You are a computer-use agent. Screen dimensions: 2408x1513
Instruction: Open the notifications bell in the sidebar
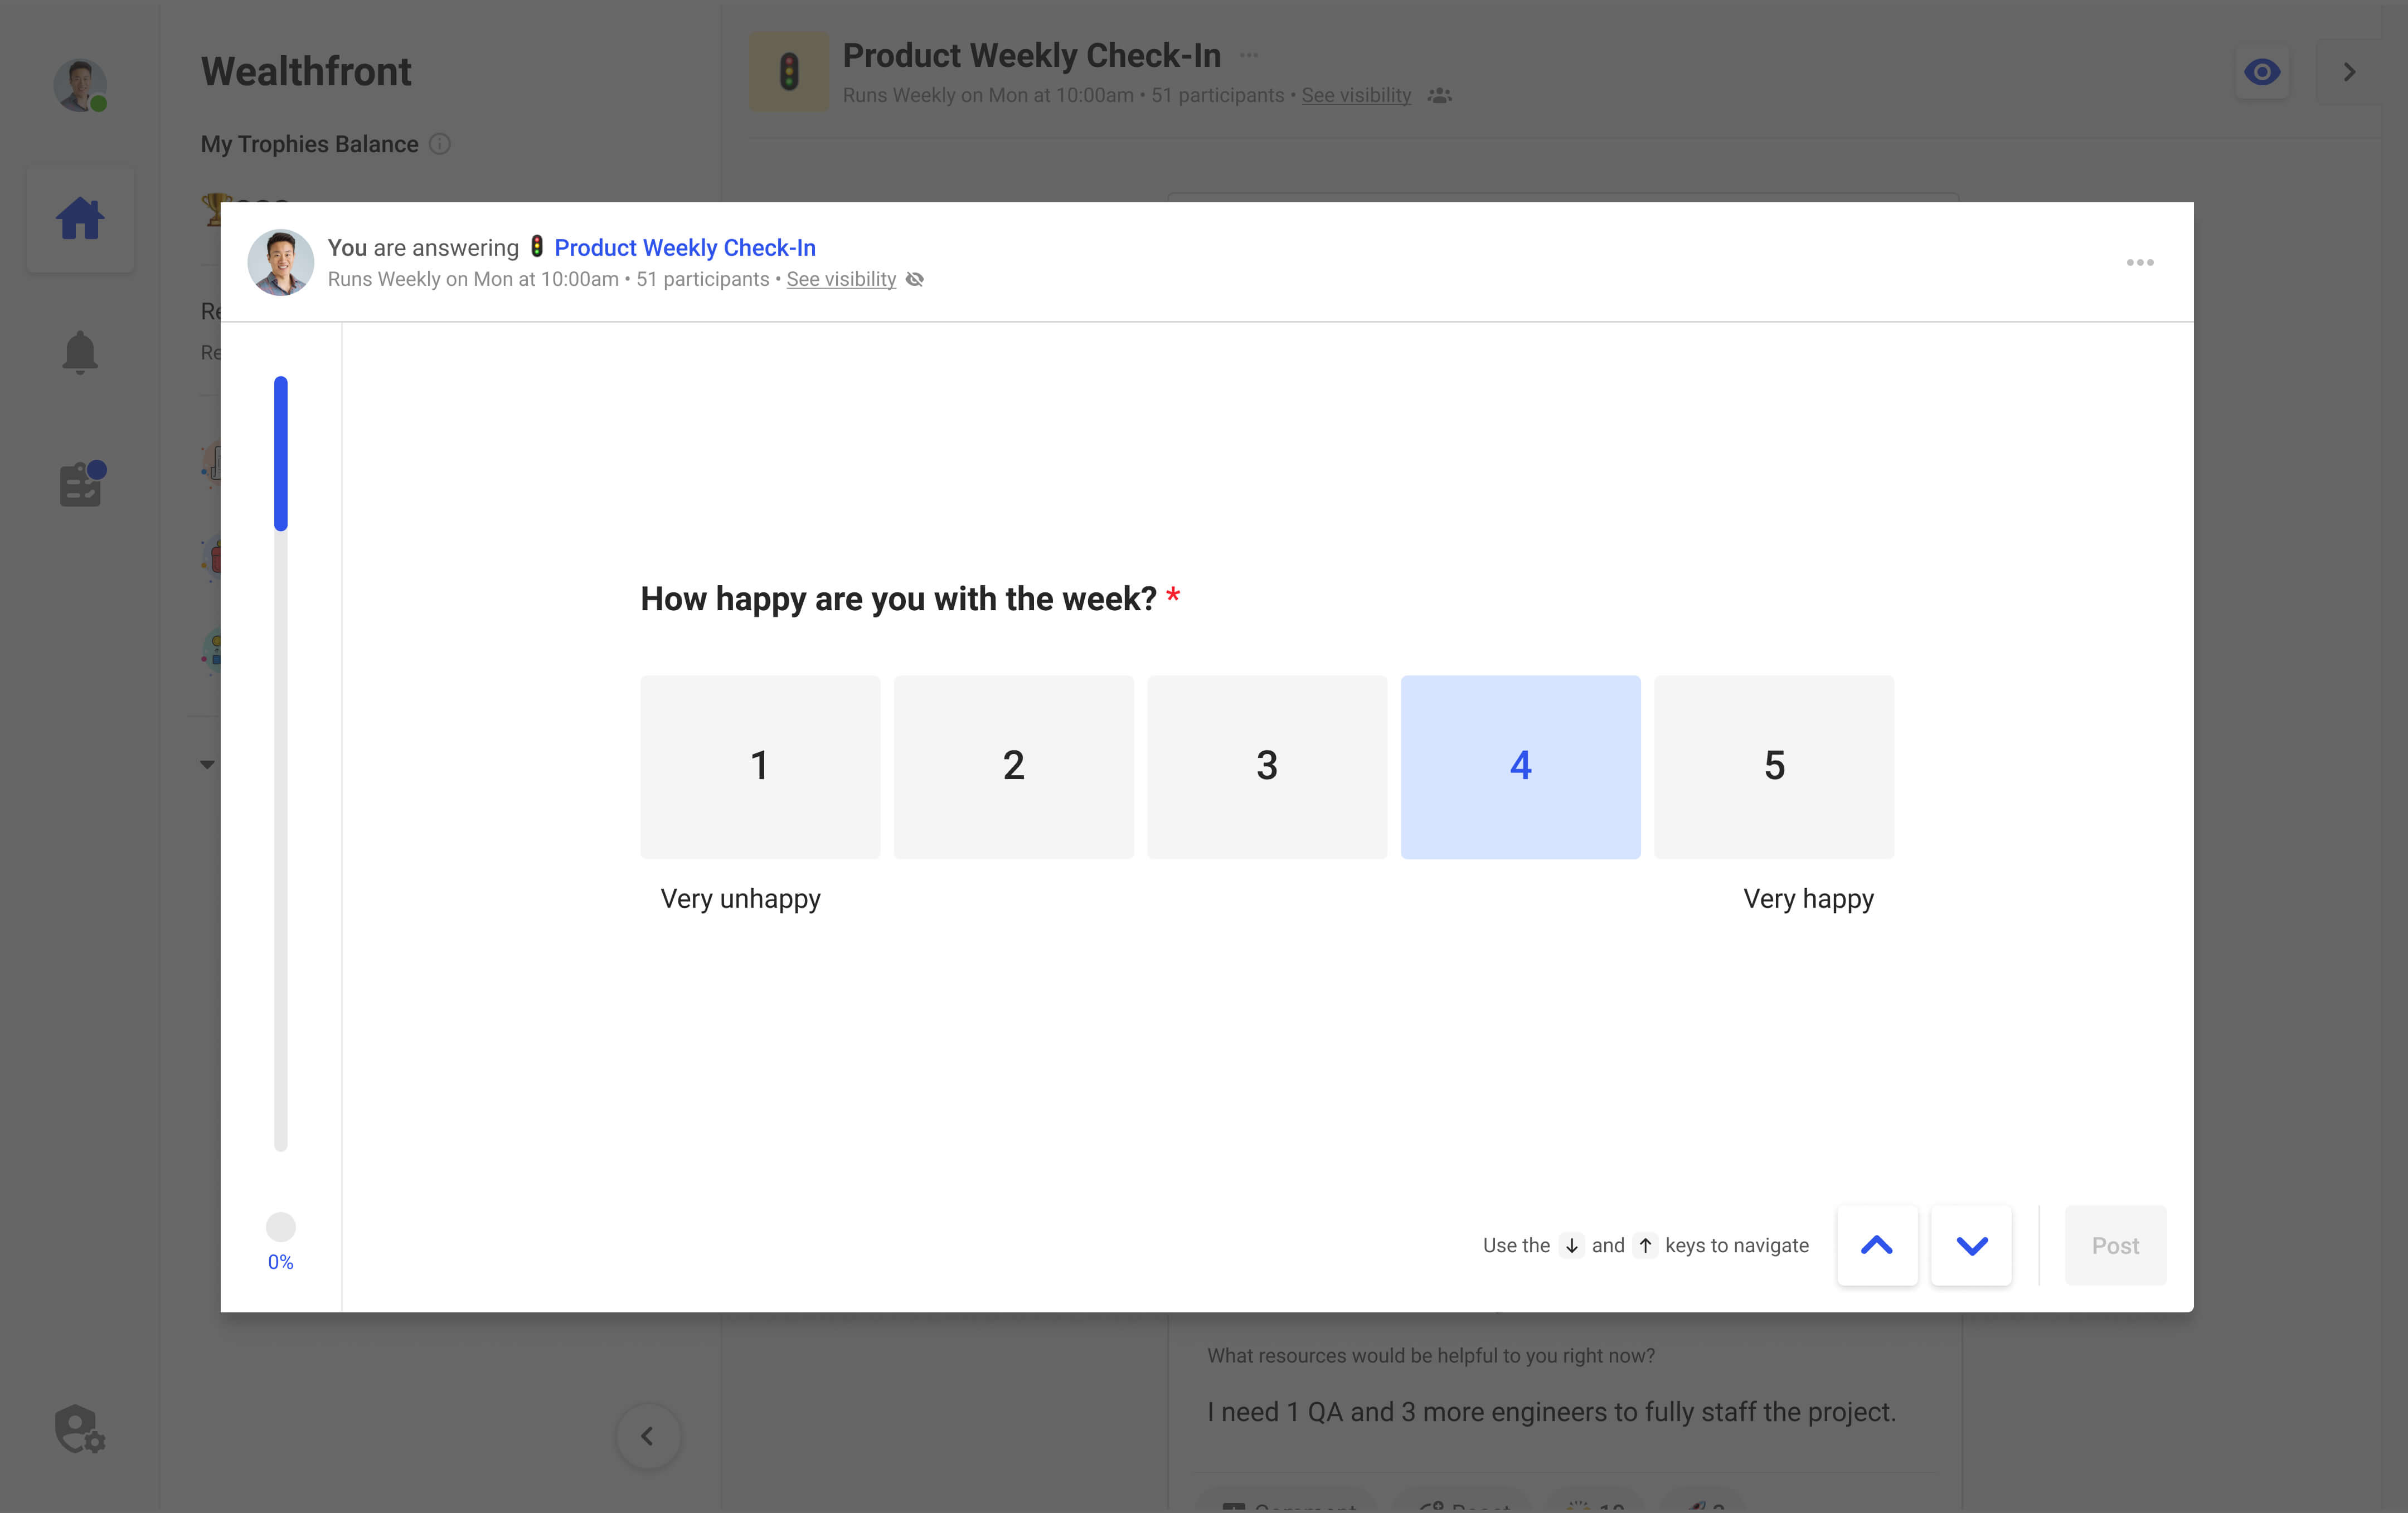pyautogui.click(x=80, y=352)
